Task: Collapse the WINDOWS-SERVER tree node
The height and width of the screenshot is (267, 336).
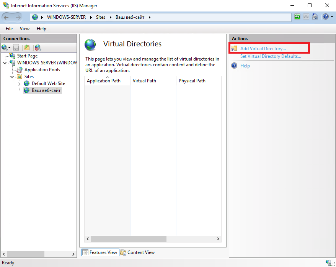Action: (x=5, y=63)
